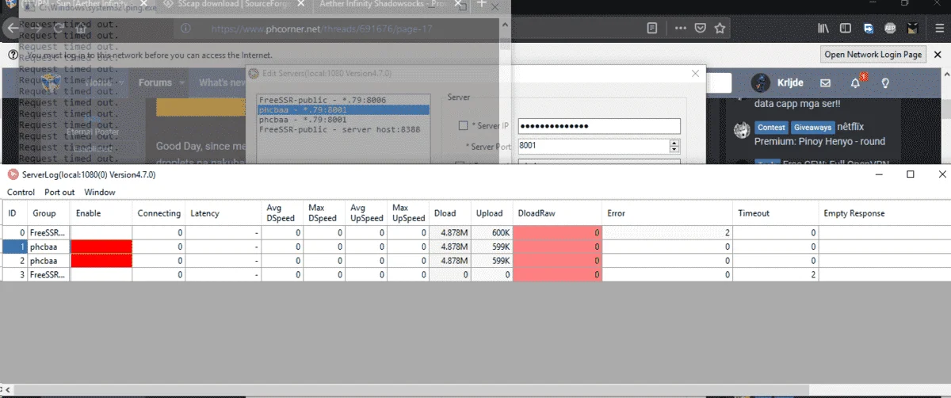Click horizontal scrollbar at bottom of ServerLog
Image resolution: width=951 pixels, height=398 pixels.
[475, 391]
